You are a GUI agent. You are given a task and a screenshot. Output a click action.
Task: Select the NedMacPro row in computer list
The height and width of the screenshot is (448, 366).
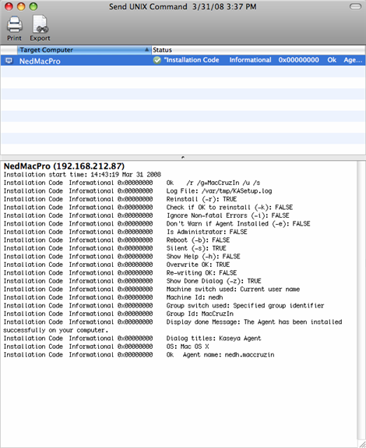[x=183, y=60]
